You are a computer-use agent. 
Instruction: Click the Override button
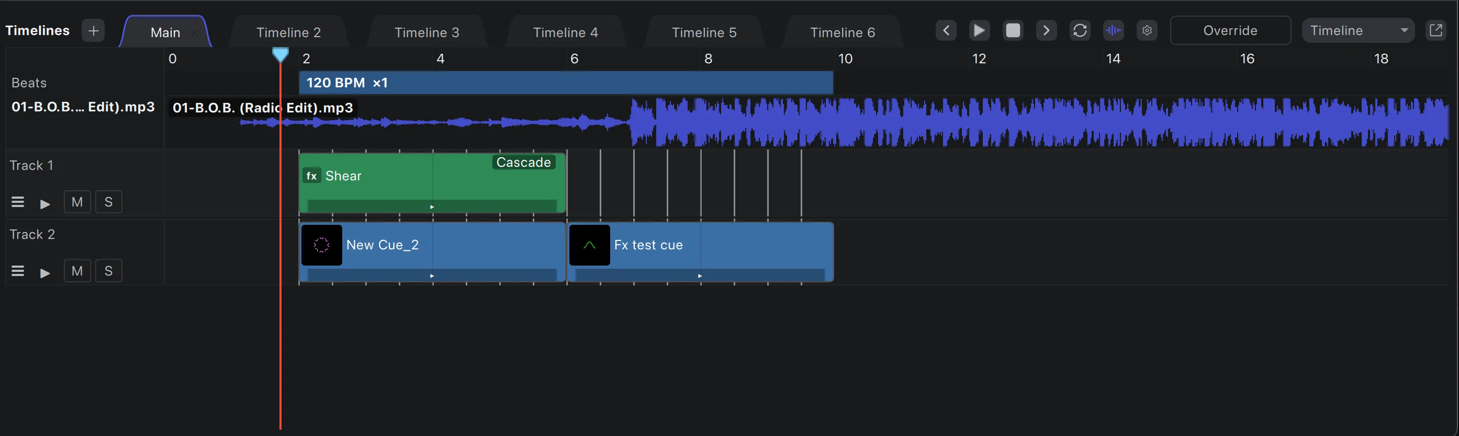[1230, 30]
